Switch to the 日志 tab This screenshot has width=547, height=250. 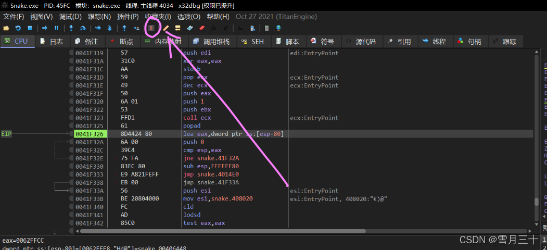coord(52,42)
